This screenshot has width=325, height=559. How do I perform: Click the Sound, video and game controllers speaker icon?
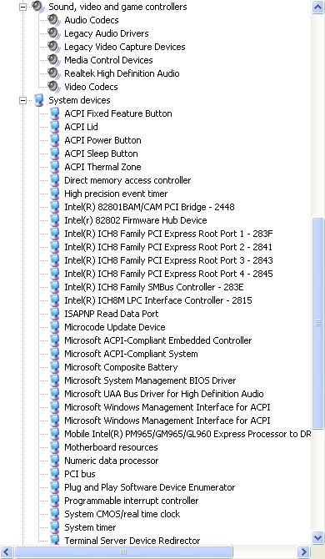[38, 7]
